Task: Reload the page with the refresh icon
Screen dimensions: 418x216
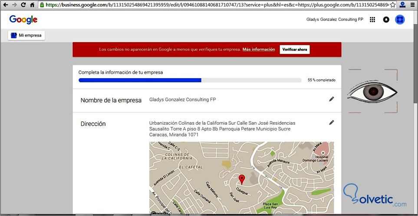Action: pos(23,5)
